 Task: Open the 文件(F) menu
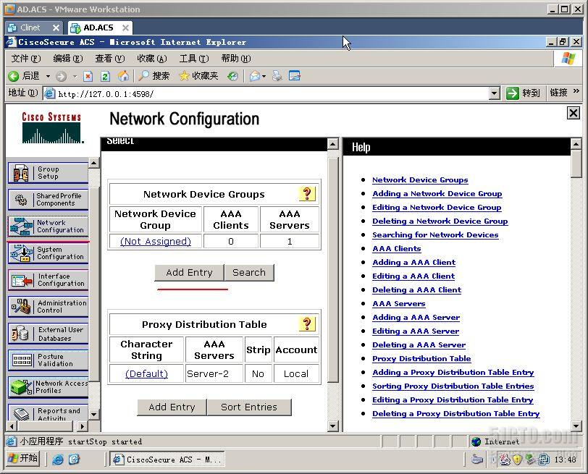(26, 59)
